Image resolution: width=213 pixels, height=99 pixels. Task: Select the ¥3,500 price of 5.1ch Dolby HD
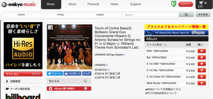tap(190, 77)
